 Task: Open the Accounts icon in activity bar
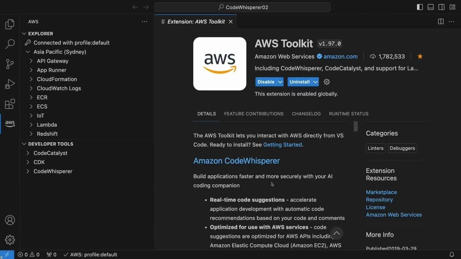(10, 220)
